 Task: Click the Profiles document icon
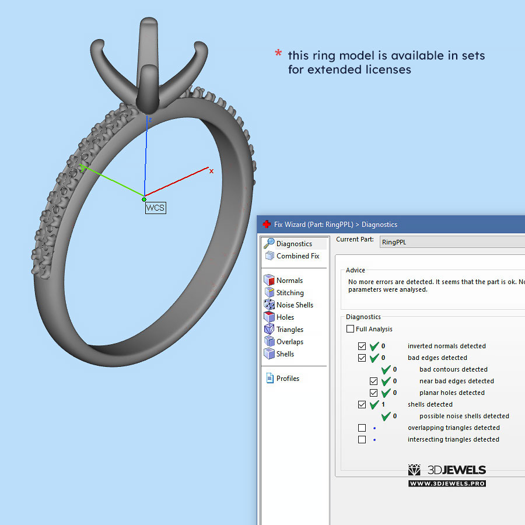point(269,379)
